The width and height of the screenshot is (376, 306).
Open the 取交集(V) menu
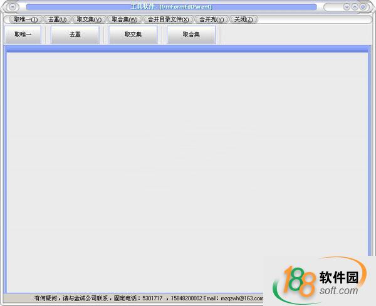click(x=88, y=19)
